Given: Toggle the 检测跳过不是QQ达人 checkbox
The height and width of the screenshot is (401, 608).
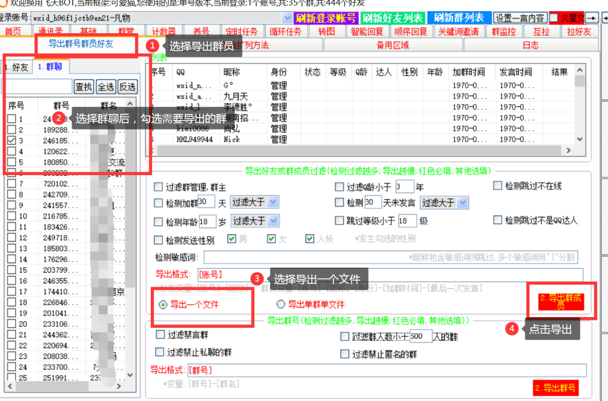Looking at the screenshot, I should 498,220.
